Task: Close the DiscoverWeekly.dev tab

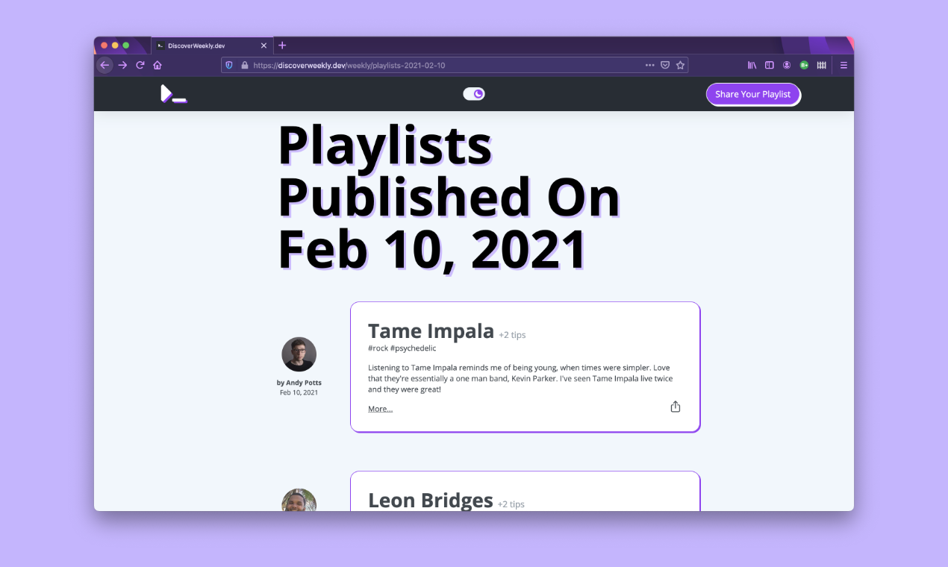Action: pyautogui.click(x=263, y=46)
